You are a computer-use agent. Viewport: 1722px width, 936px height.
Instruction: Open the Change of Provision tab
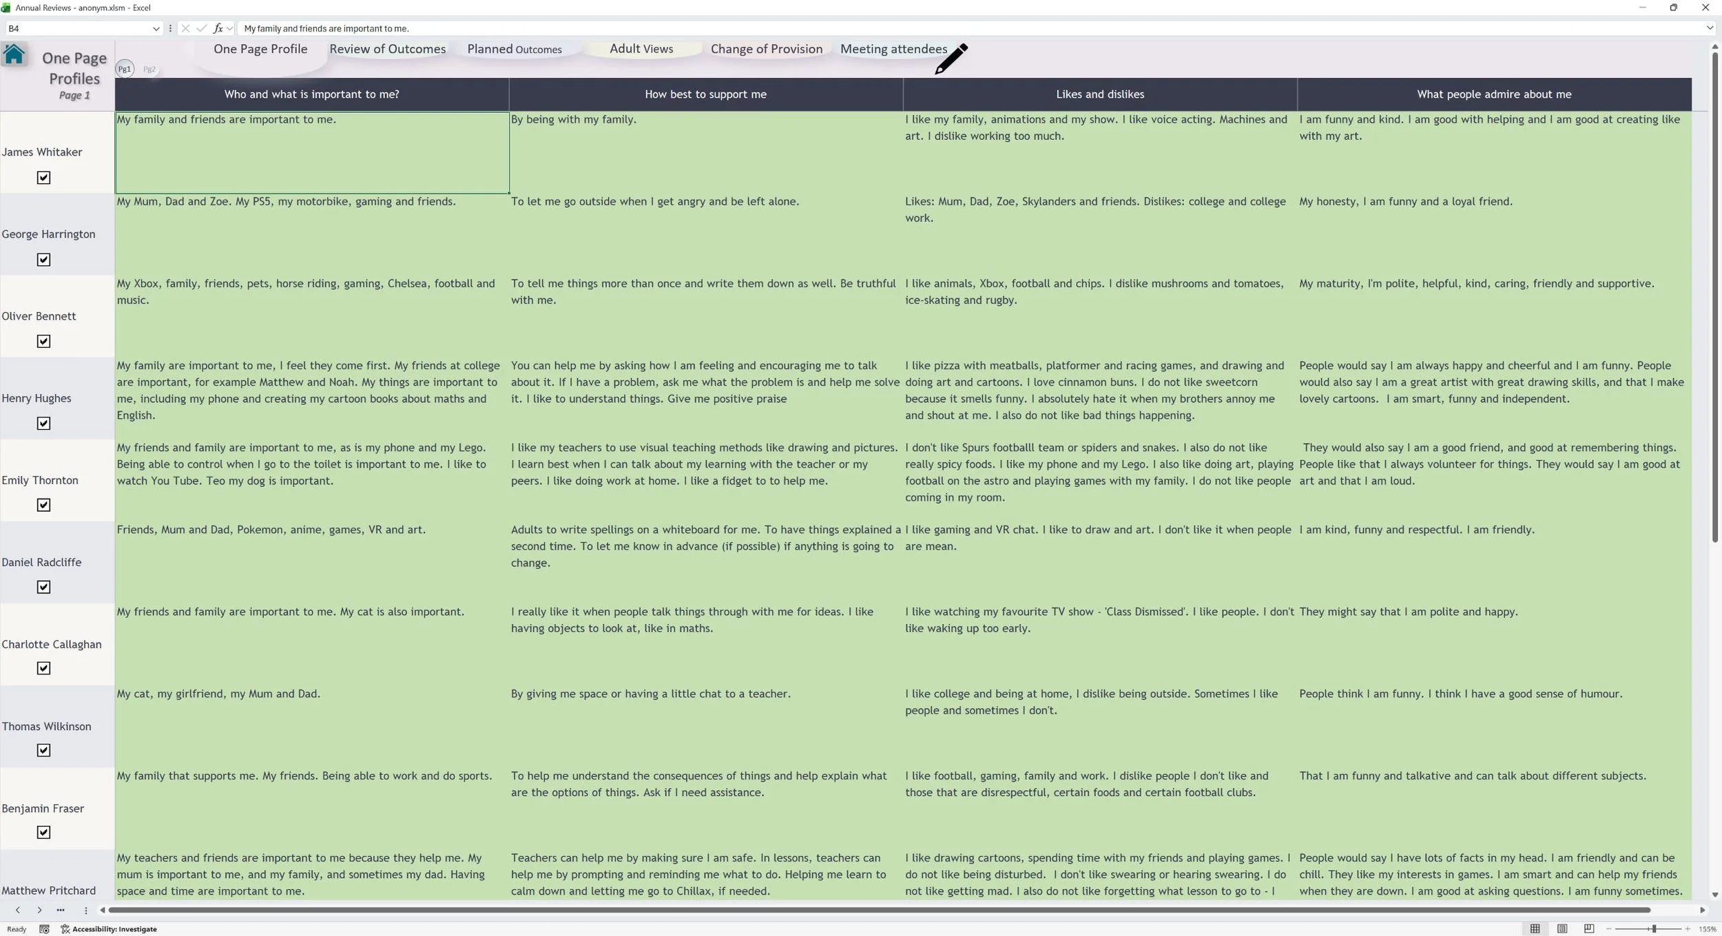click(x=767, y=49)
